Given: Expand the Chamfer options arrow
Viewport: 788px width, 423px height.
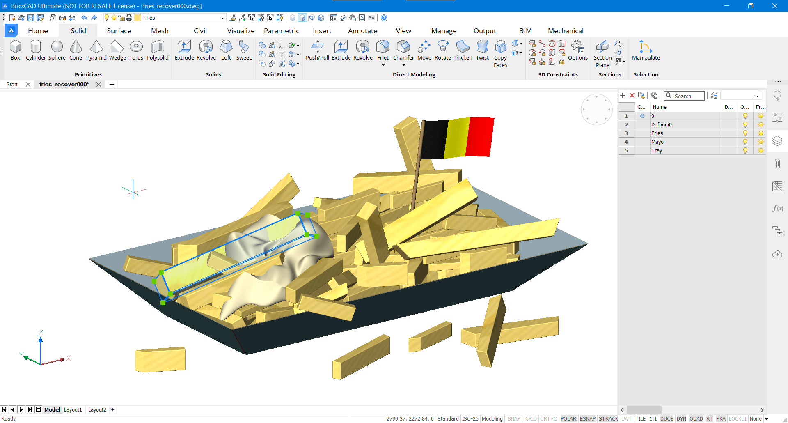Looking at the screenshot, I should pyautogui.click(x=403, y=65).
